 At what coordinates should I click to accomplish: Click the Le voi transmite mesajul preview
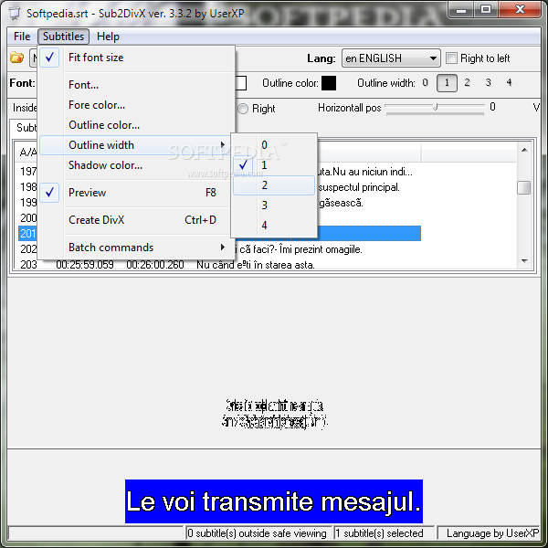tap(274, 501)
